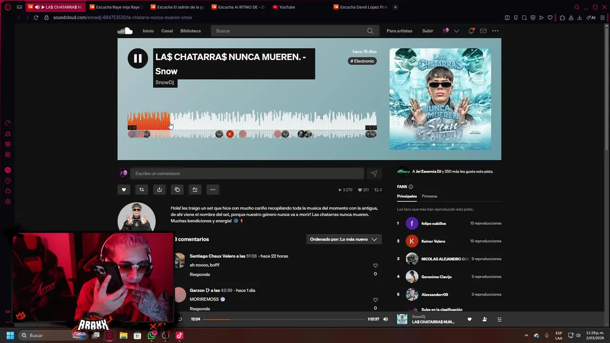Click the FANS info circle icon
610x343 pixels.
pyautogui.click(x=411, y=187)
